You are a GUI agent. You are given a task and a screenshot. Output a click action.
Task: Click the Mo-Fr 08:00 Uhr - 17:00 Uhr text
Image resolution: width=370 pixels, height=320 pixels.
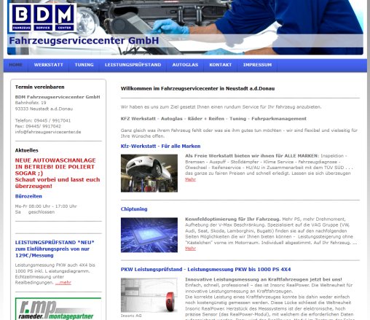point(46,206)
